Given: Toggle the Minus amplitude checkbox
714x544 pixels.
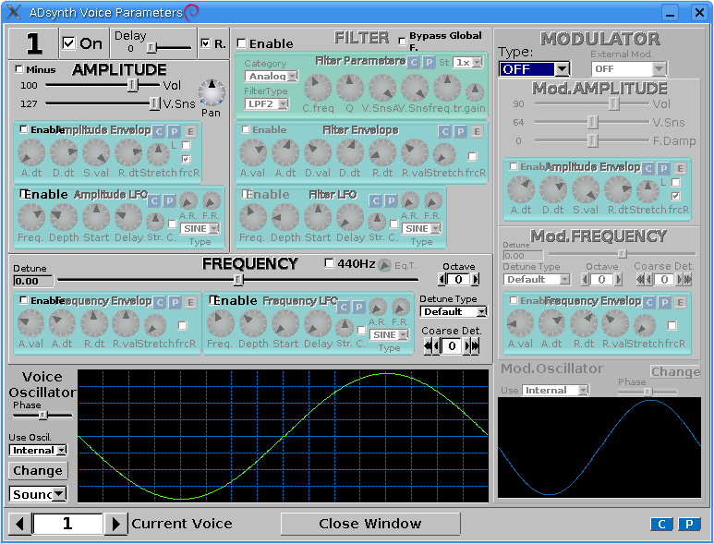Looking at the screenshot, I should click(x=19, y=69).
